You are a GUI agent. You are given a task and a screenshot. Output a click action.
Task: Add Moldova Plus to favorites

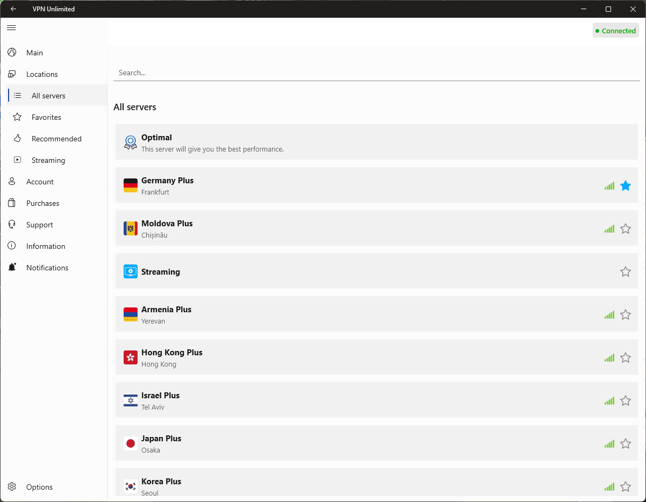[x=625, y=229]
